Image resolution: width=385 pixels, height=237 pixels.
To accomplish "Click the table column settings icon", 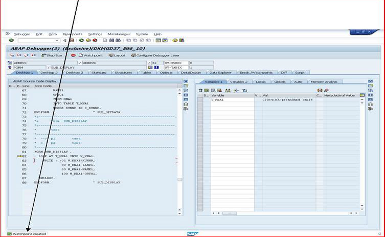I will 362,95.
